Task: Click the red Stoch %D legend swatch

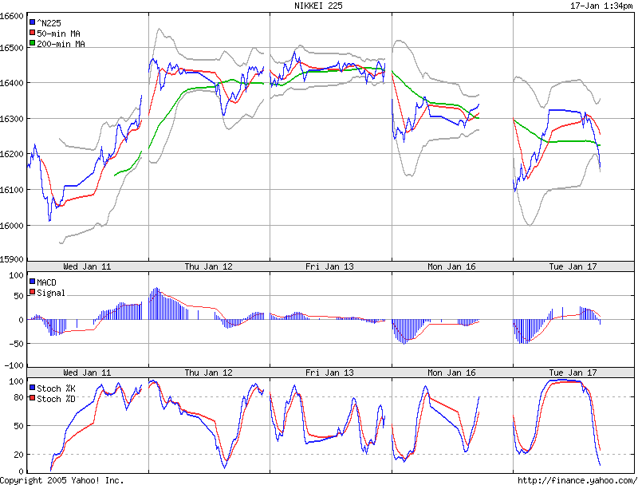Action: tap(32, 398)
